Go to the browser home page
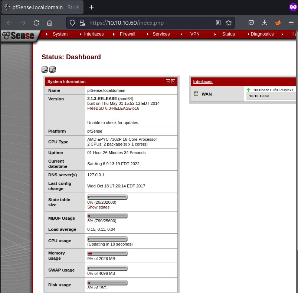The height and width of the screenshot is (293, 298). pyautogui.click(x=49, y=23)
